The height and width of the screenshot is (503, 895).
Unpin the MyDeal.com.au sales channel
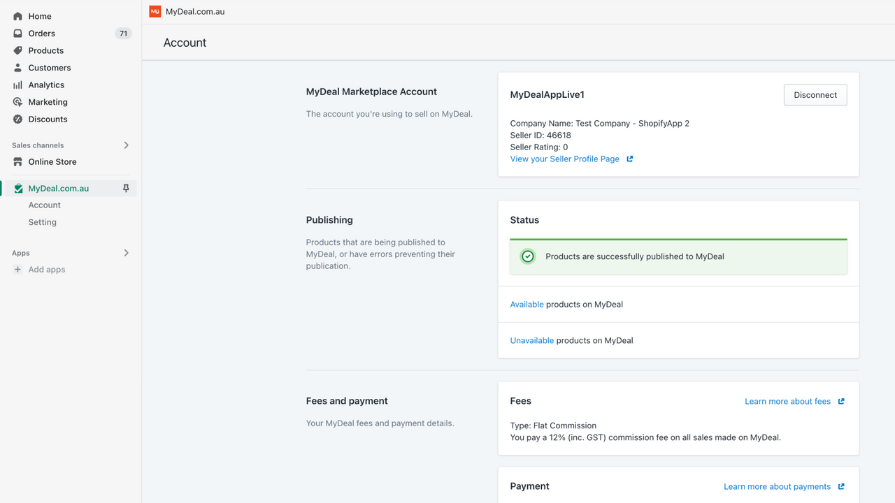click(126, 188)
